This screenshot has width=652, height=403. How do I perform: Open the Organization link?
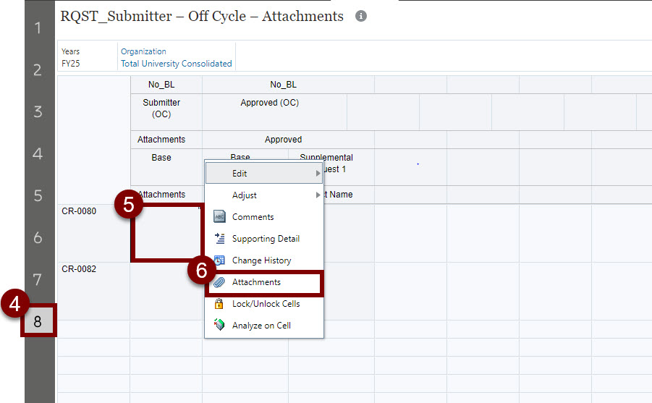(143, 51)
